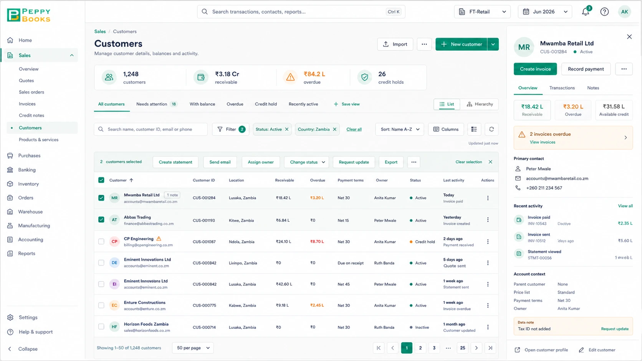
Task: Check the CP Engineering row checkbox
Action: [101, 242]
